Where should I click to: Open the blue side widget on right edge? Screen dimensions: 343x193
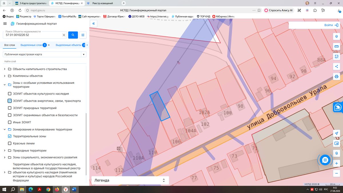coord(338,107)
